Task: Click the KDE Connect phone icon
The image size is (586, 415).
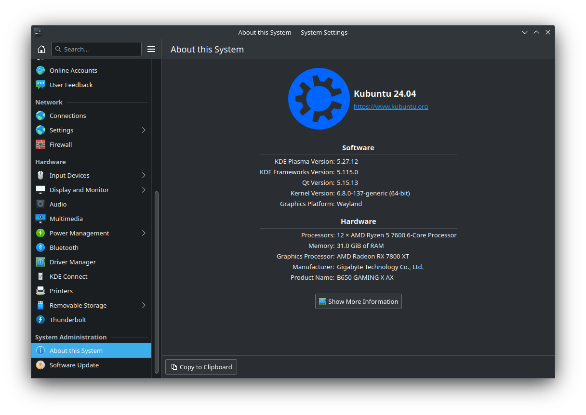Action: coord(40,276)
